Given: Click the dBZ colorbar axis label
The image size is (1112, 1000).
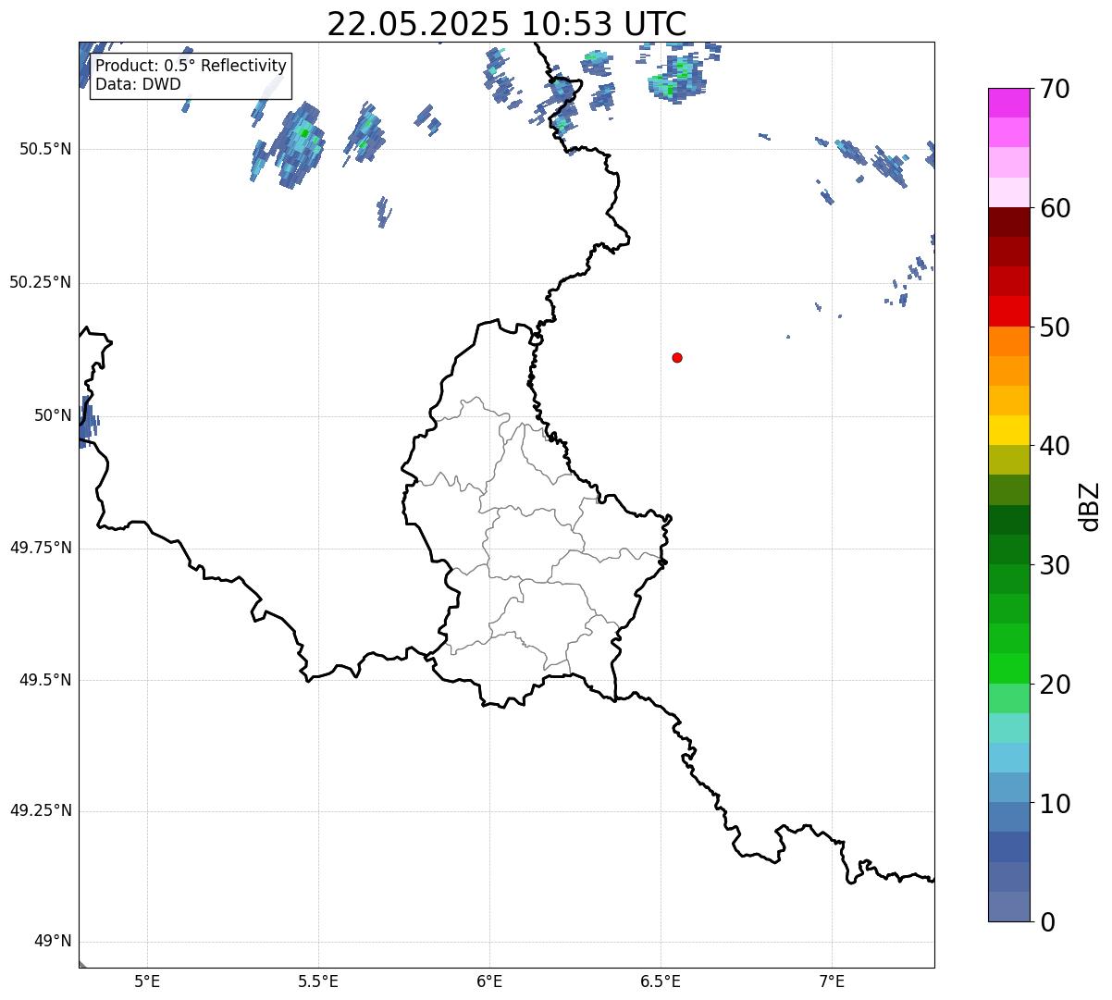Looking at the screenshot, I should pos(1090,506).
